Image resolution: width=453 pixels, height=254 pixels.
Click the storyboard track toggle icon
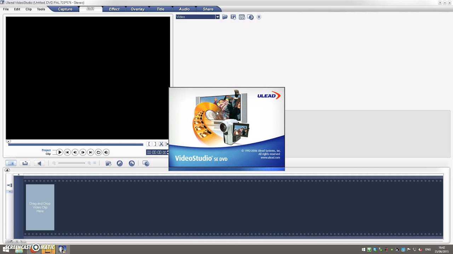pos(10,186)
